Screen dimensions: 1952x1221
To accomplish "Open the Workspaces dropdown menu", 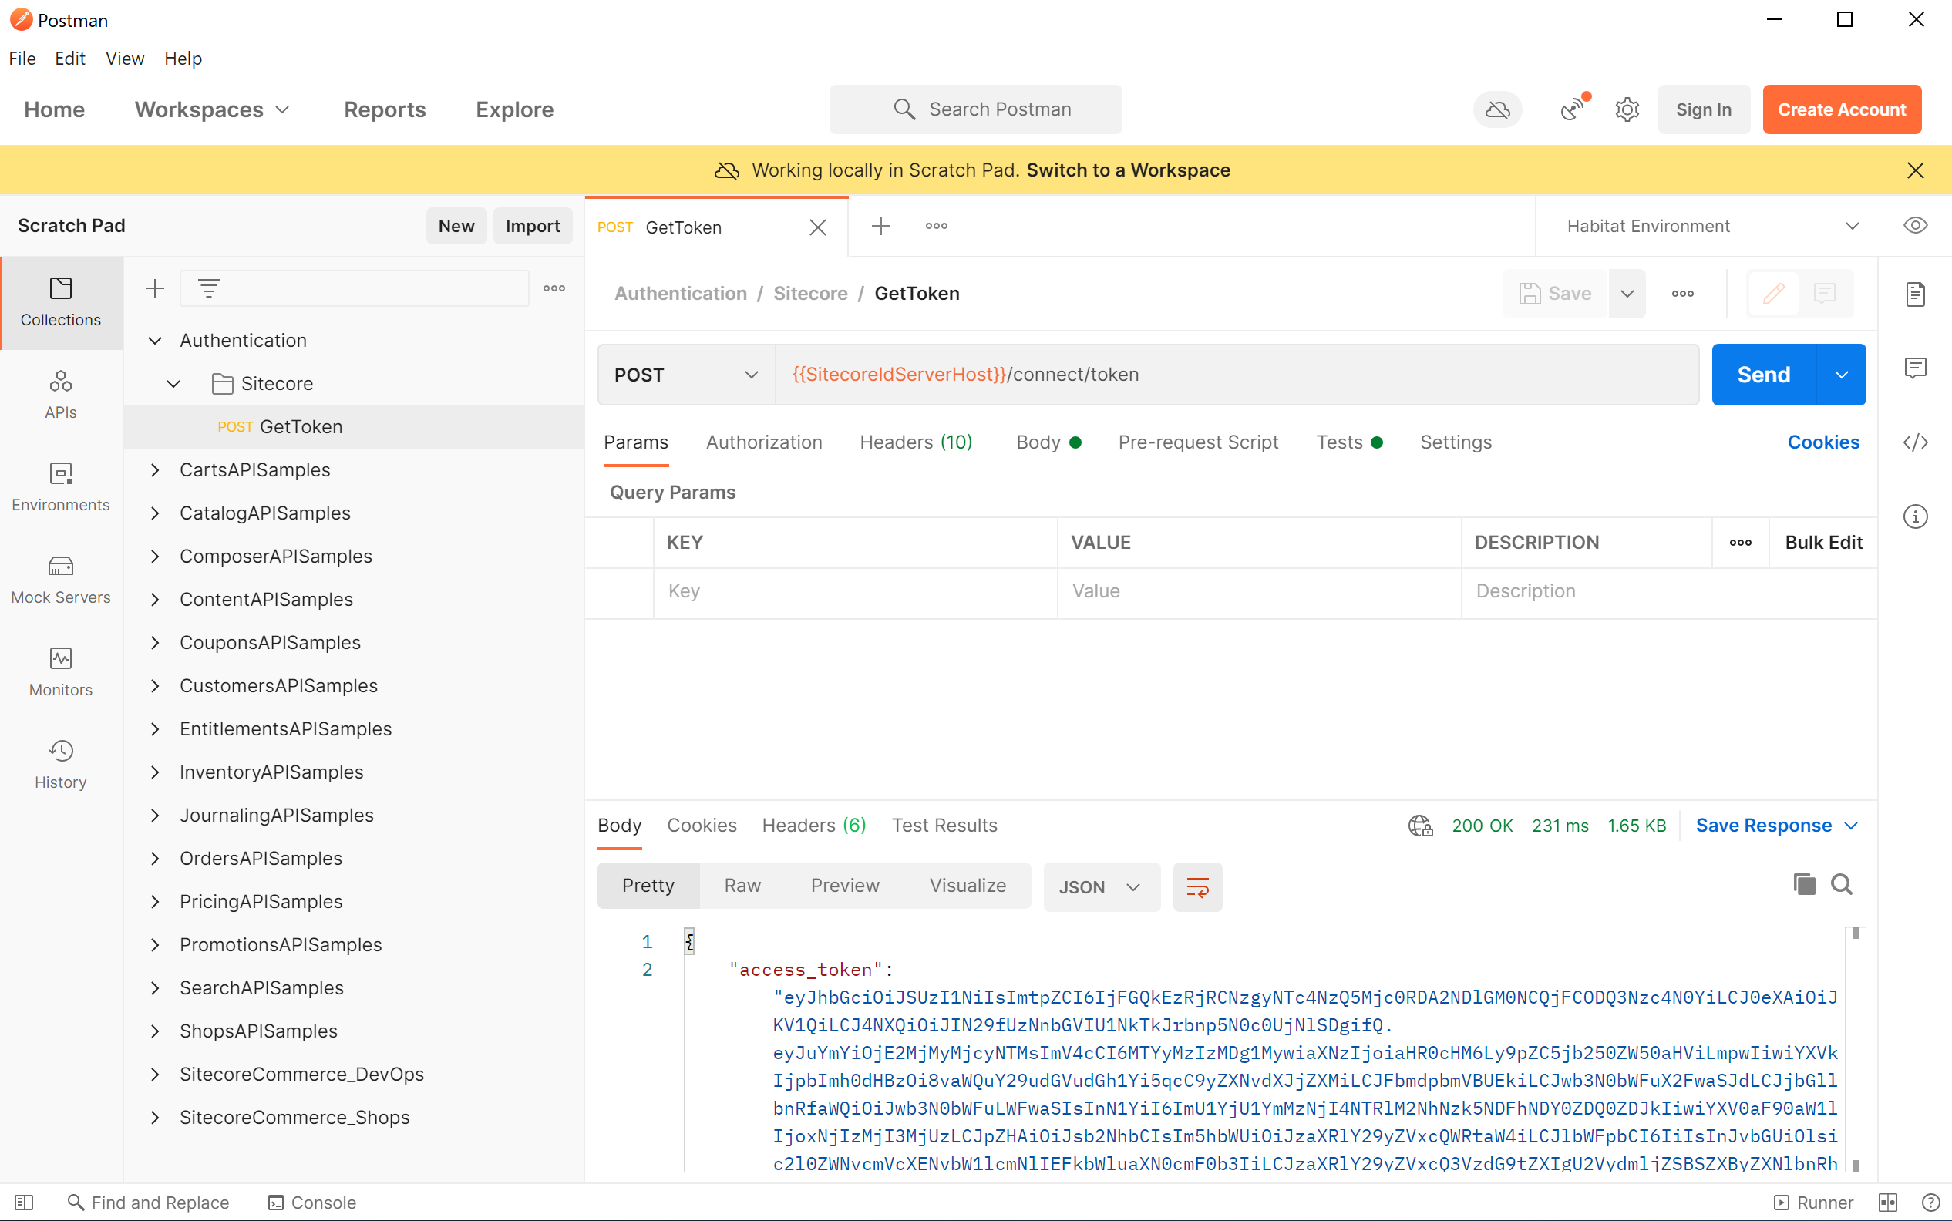I will [x=213, y=109].
